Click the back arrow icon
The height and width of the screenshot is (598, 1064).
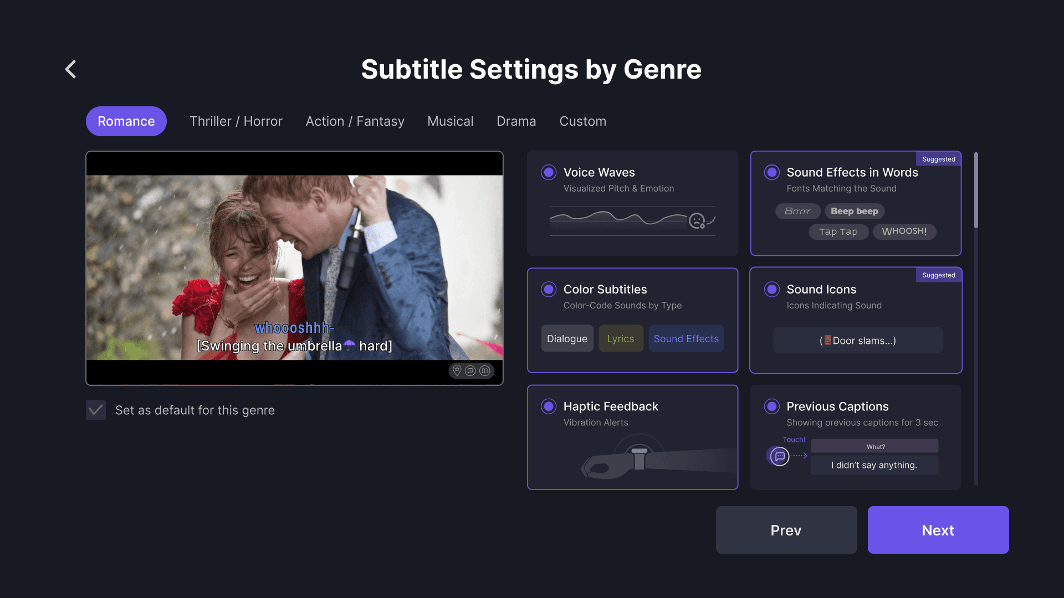pyautogui.click(x=70, y=69)
